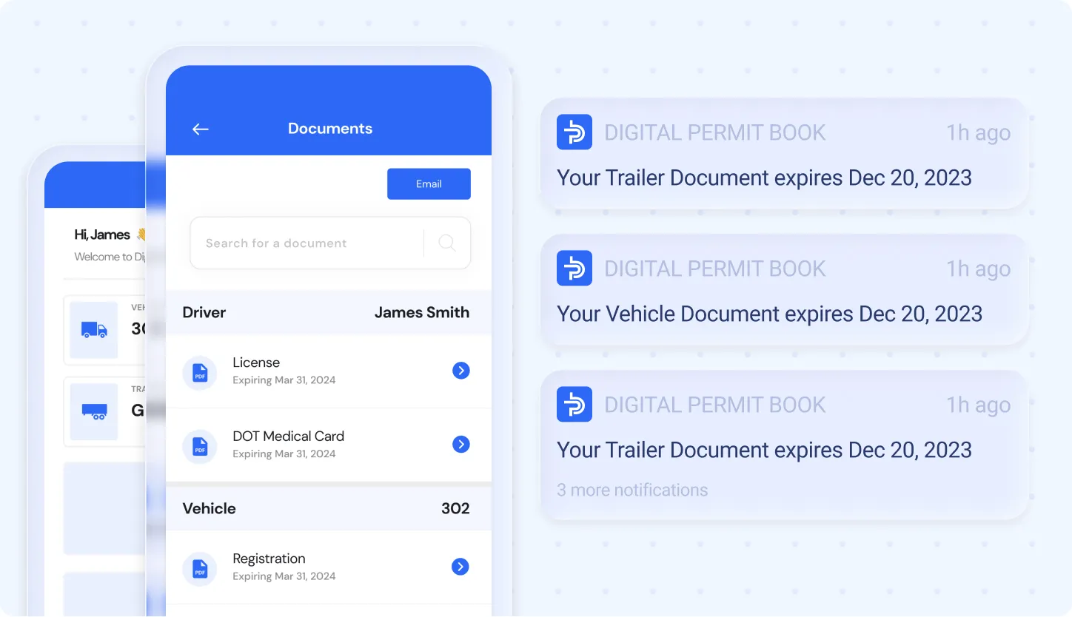Click the Email button

click(429, 183)
